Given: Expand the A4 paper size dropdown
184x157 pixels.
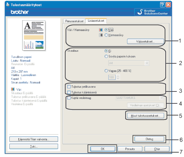Looking at the screenshot, I should (147, 63).
